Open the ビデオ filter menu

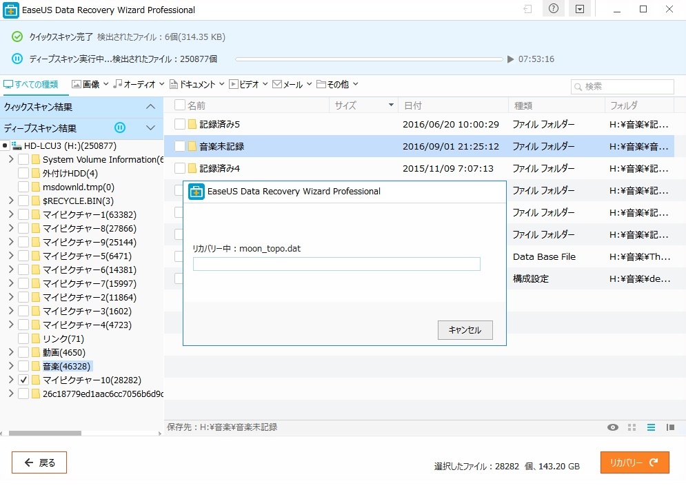pos(248,84)
